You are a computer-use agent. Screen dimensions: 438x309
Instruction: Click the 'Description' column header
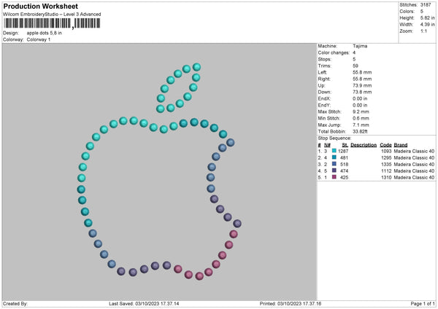pyautogui.click(x=364, y=145)
